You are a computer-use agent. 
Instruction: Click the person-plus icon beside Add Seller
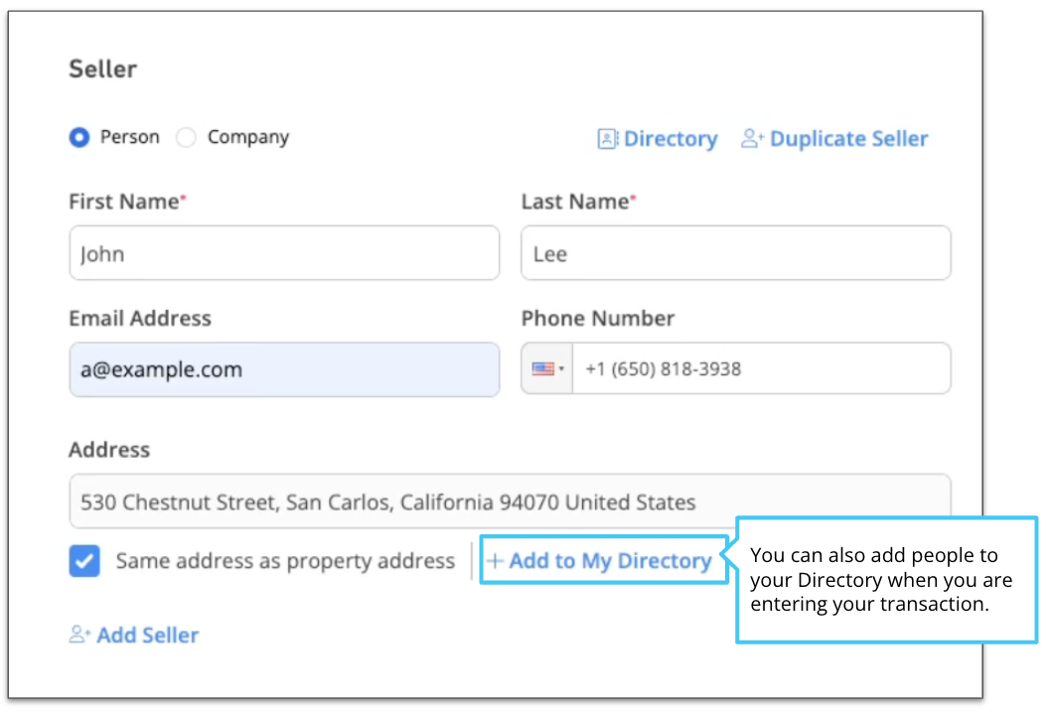[78, 636]
